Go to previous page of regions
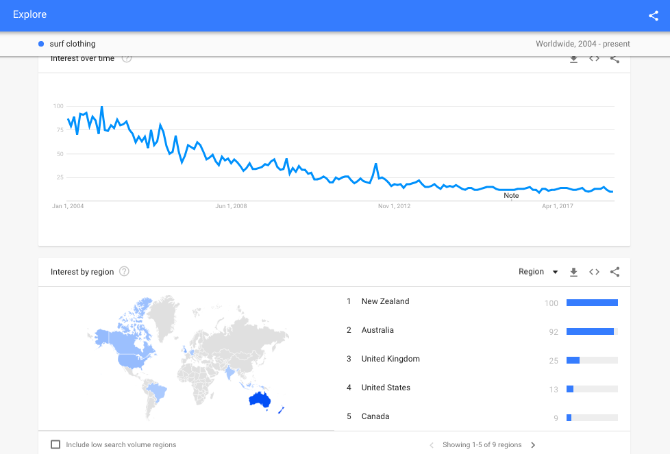 (432, 445)
